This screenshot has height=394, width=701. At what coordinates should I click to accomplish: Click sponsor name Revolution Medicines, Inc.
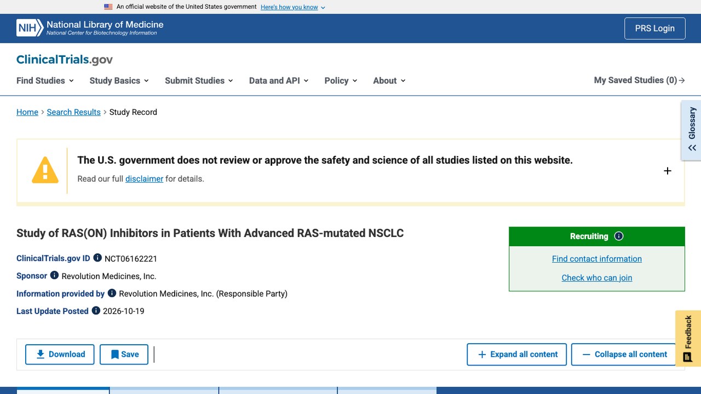[x=109, y=276]
